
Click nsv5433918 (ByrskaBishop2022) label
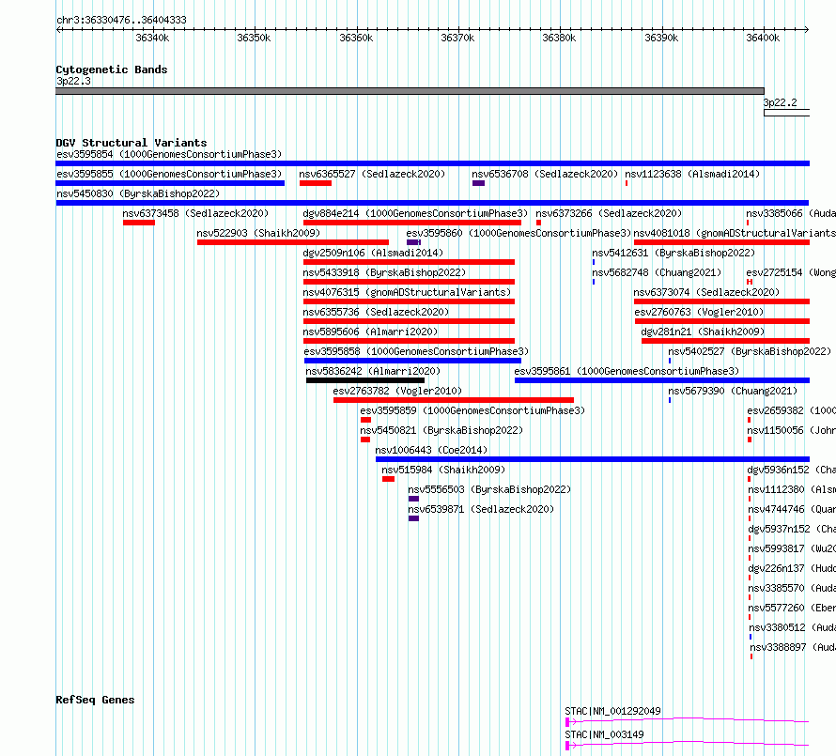click(384, 273)
